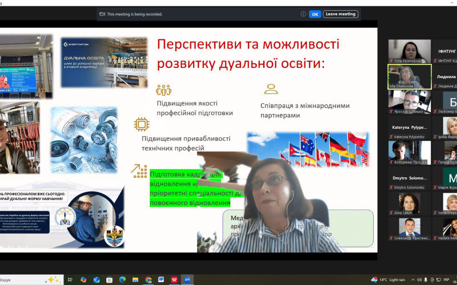
Task: Click muted mic icon beside Dmytro Solomonko name
Action: click(x=391, y=188)
